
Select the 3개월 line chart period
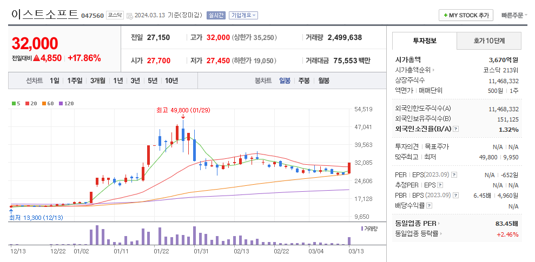coord(98,80)
